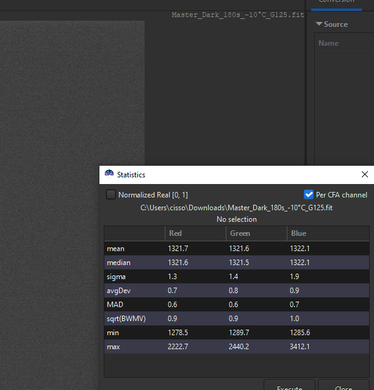The height and width of the screenshot is (390, 374).
Task: Select Blue sigma value 1.9
Action: [294, 277]
